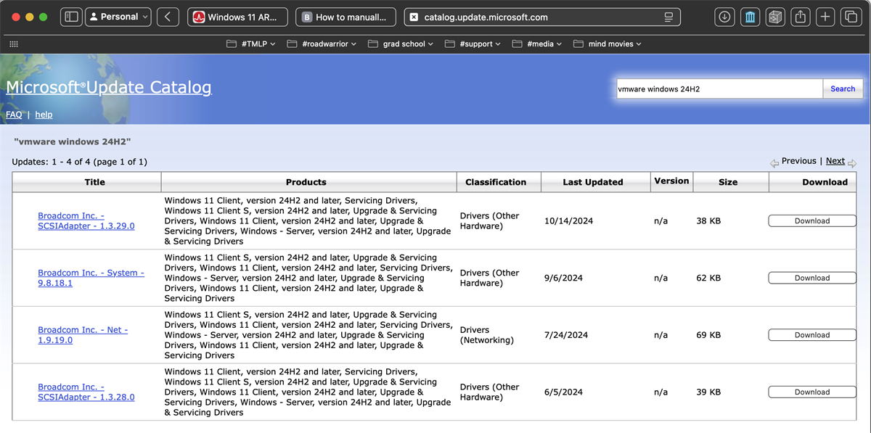Download the SCSIAdapter 1.3.28.0 driver

click(812, 392)
